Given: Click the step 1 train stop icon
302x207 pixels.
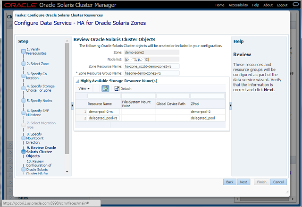Looking at the screenshot, I should coord(23,52).
